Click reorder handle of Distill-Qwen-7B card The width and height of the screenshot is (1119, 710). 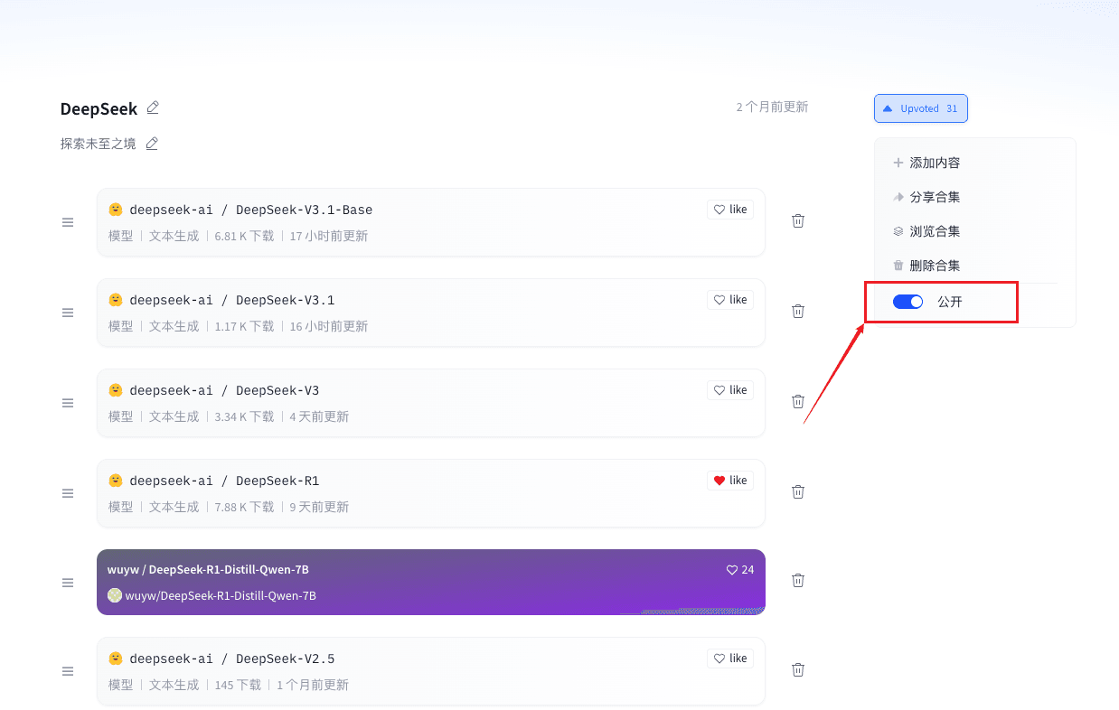[68, 583]
